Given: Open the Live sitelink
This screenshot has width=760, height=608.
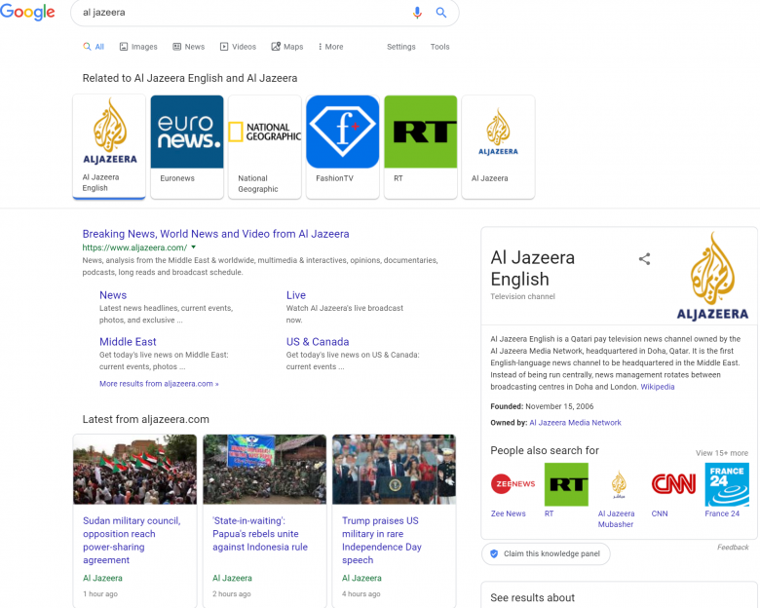Looking at the screenshot, I should pos(295,295).
